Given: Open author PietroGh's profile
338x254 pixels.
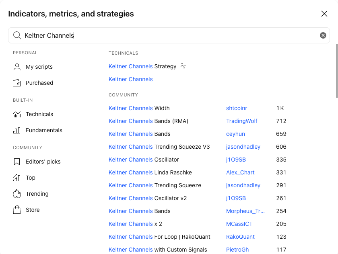Looking at the screenshot, I should [237, 250].
